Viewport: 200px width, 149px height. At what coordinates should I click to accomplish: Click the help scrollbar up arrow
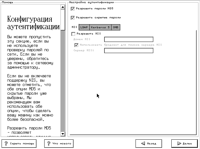tap(63, 7)
